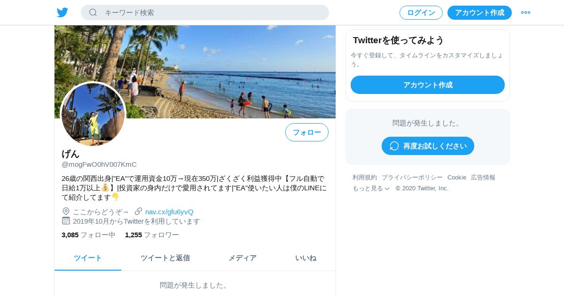
Task: Open the nav.cx/gfu6yvQ profile link
Action: pyautogui.click(x=169, y=212)
